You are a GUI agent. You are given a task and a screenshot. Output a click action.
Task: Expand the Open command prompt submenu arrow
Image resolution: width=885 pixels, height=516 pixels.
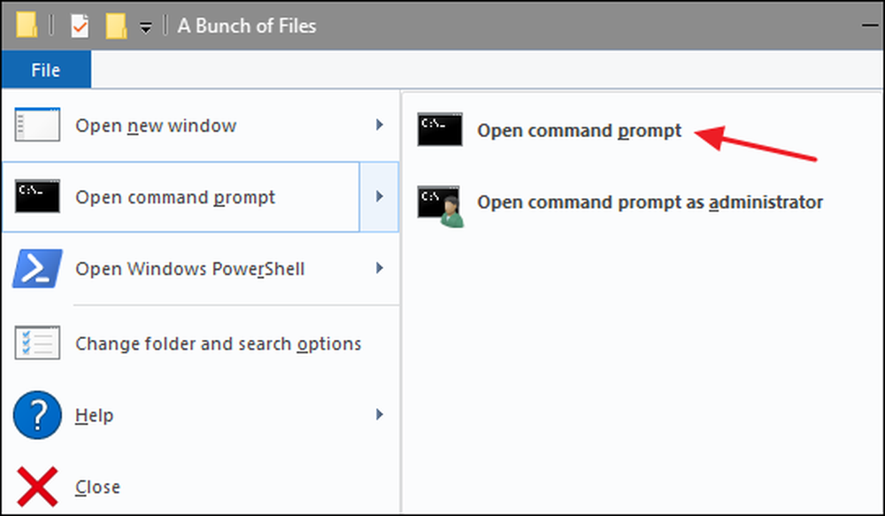pos(380,196)
